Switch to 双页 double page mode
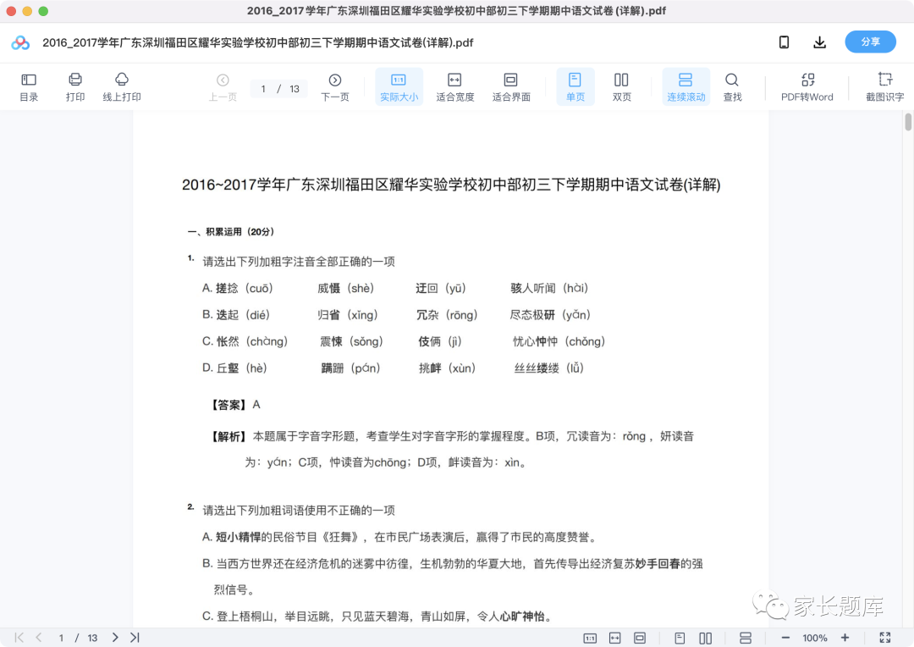The image size is (914, 647). pos(621,87)
